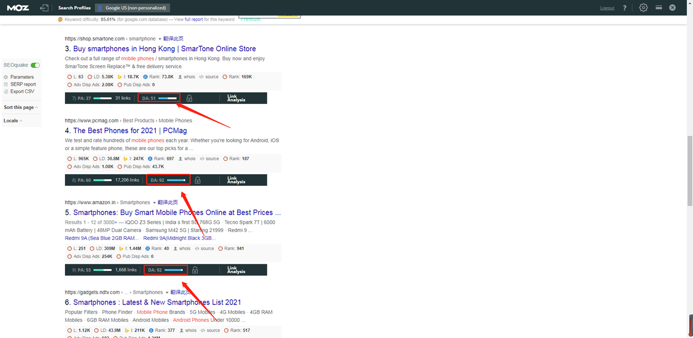
Task: Click the MozBar help question mark
Action: (x=625, y=8)
